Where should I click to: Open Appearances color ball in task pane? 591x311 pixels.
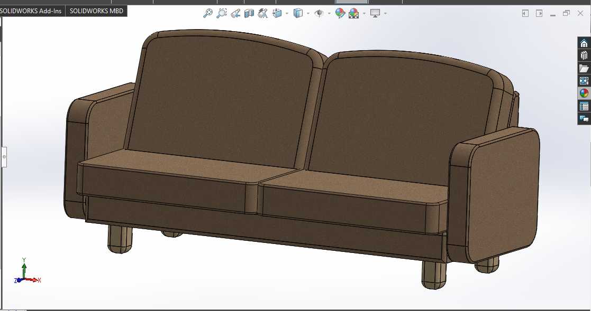tap(584, 93)
